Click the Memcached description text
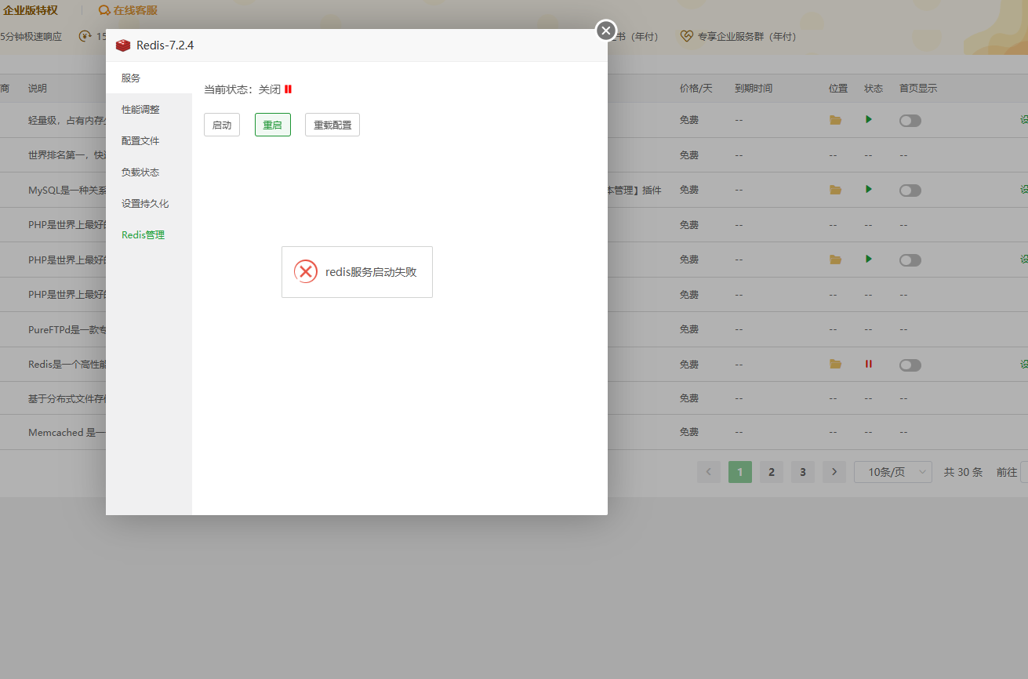 click(67, 432)
